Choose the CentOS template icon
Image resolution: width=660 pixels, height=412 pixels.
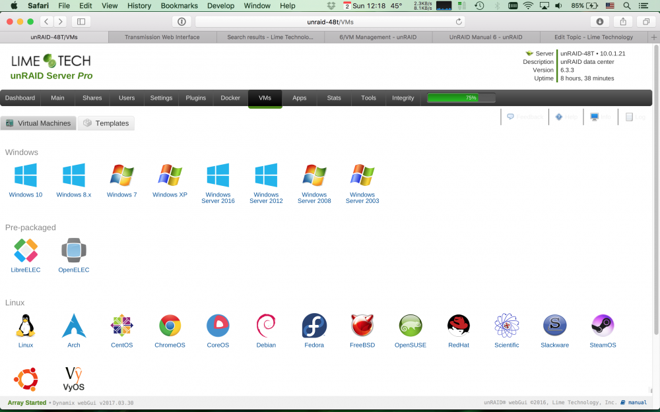click(x=121, y=326)
